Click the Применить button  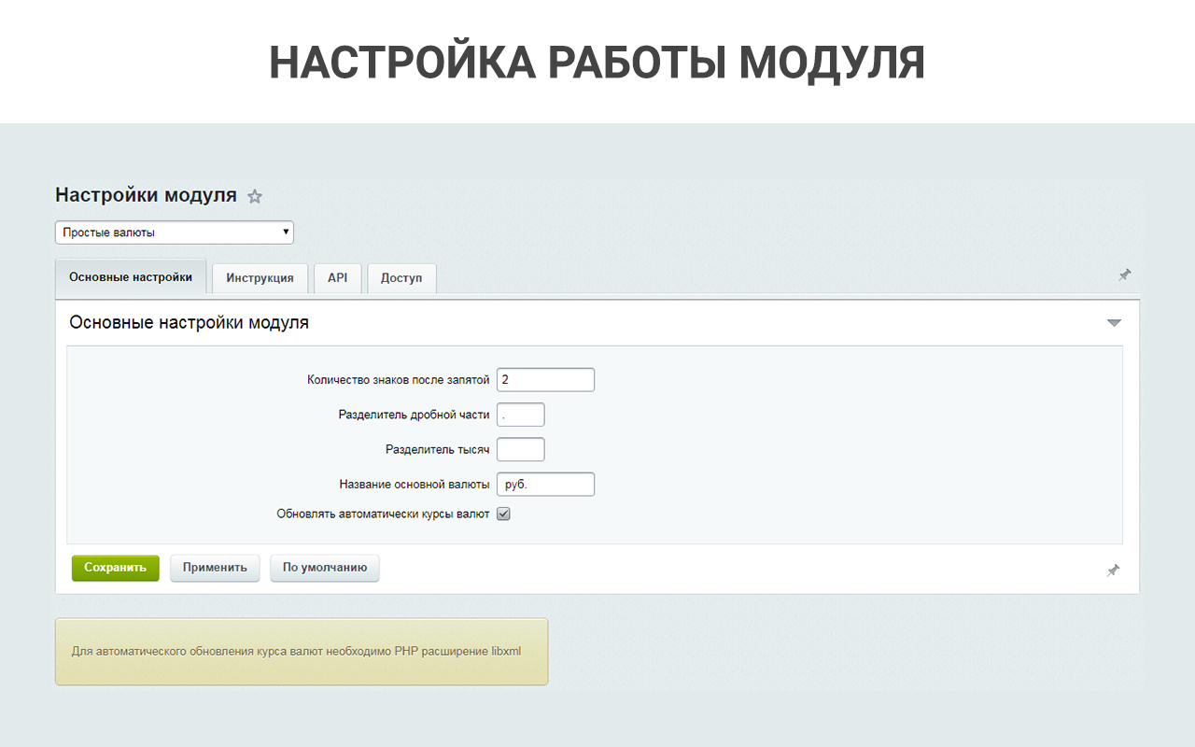pyautogui.click(x=215, y=568)
